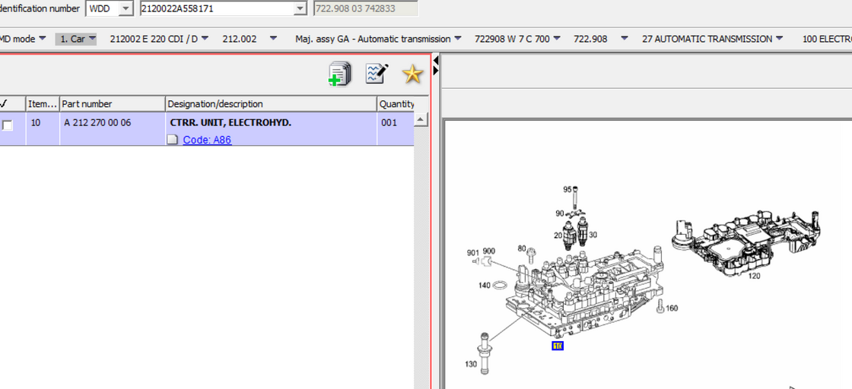Viewport: 852px width, 389px height.
Task: Open the 1. Car menu
Action: tap(77, 39)
